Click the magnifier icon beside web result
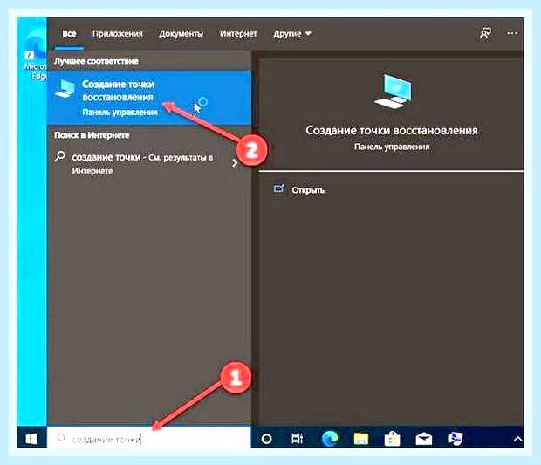The image size is (541, 465). tap(59, 157)
